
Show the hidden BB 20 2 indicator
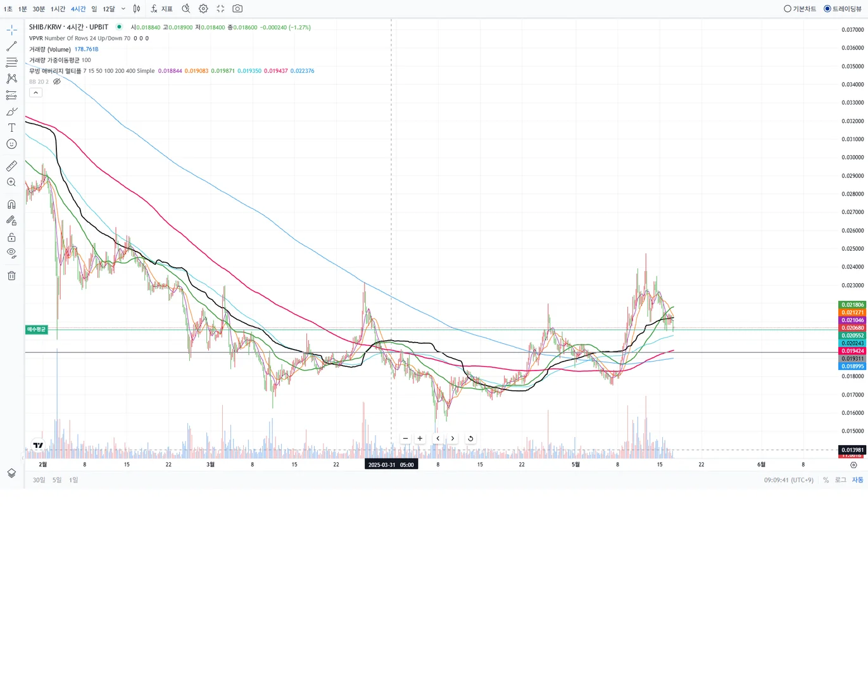(x=57, y=82)
